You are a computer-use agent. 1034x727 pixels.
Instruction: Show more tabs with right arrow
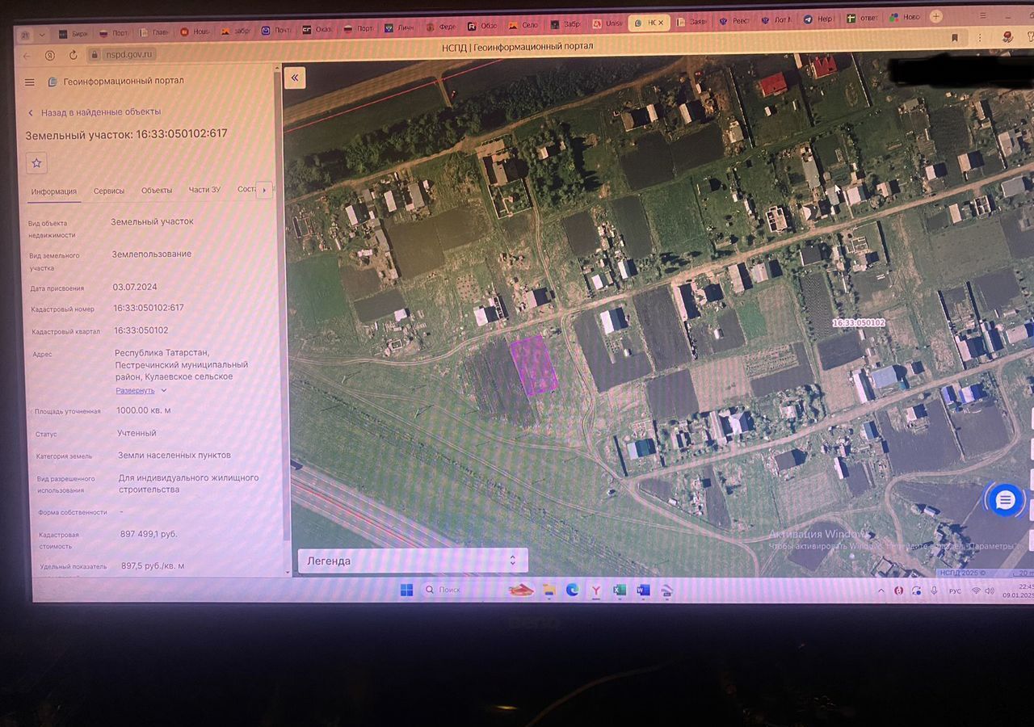click(263, 190)
